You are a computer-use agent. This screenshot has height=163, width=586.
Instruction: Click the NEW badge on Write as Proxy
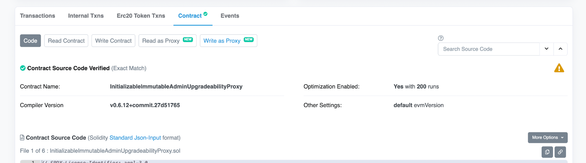[x=249, y=39]
